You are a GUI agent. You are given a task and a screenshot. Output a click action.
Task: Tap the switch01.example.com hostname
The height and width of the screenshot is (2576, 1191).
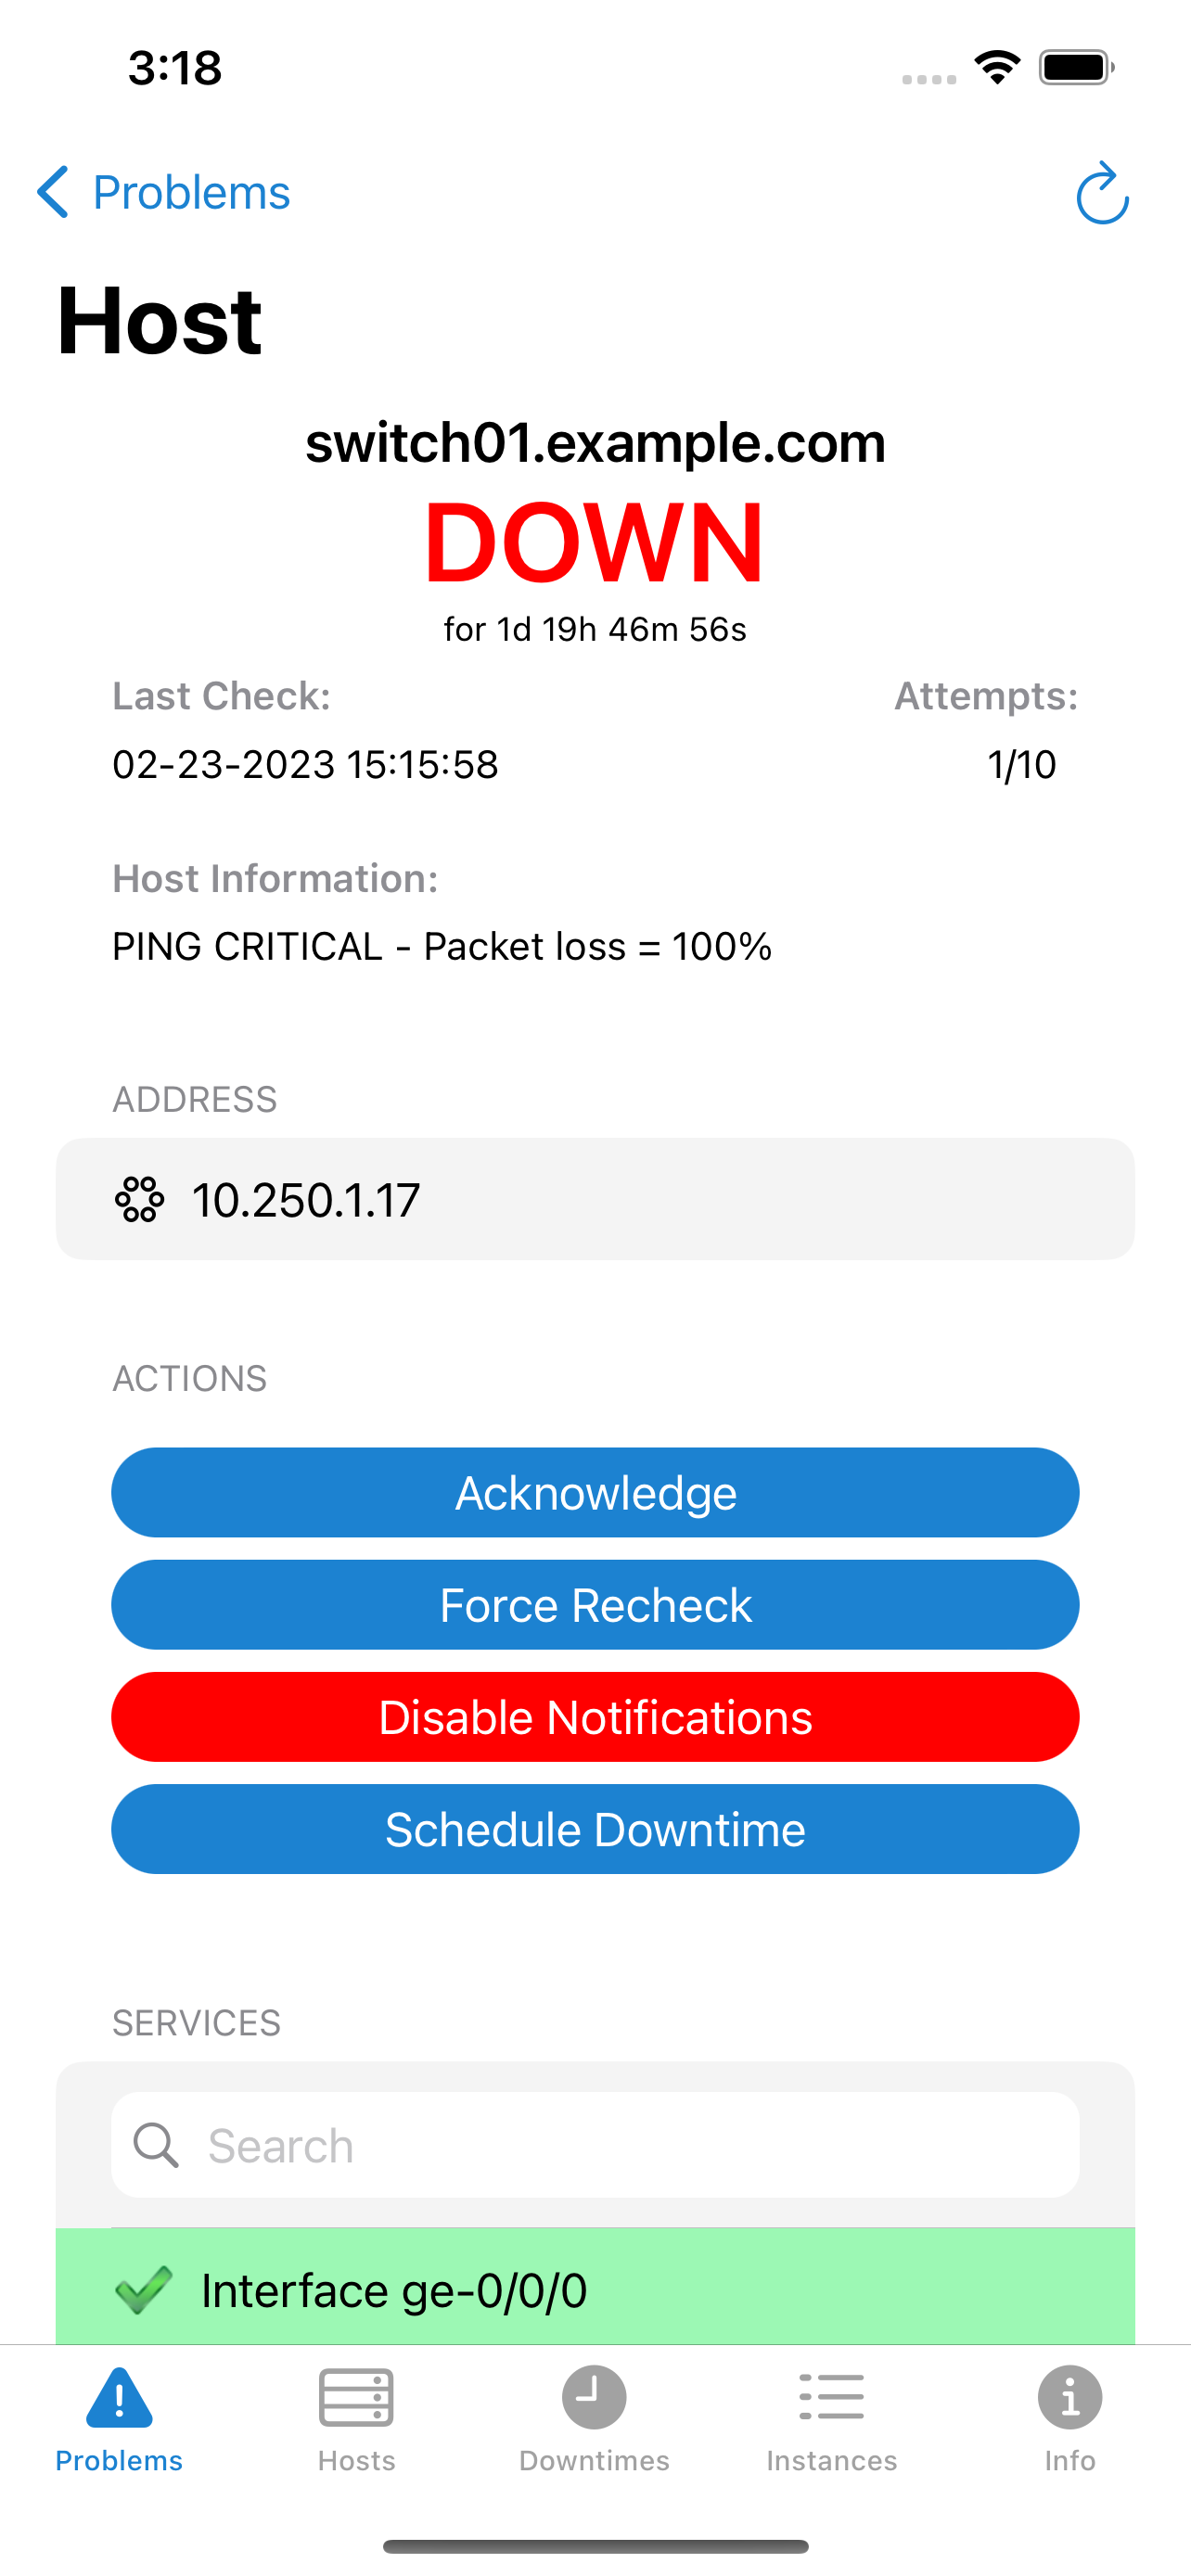tap(595, 443)
